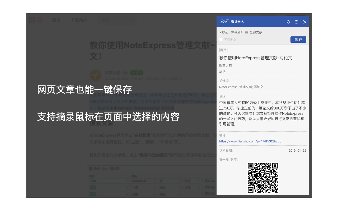Open the apps grid icon in panel header

297,22
